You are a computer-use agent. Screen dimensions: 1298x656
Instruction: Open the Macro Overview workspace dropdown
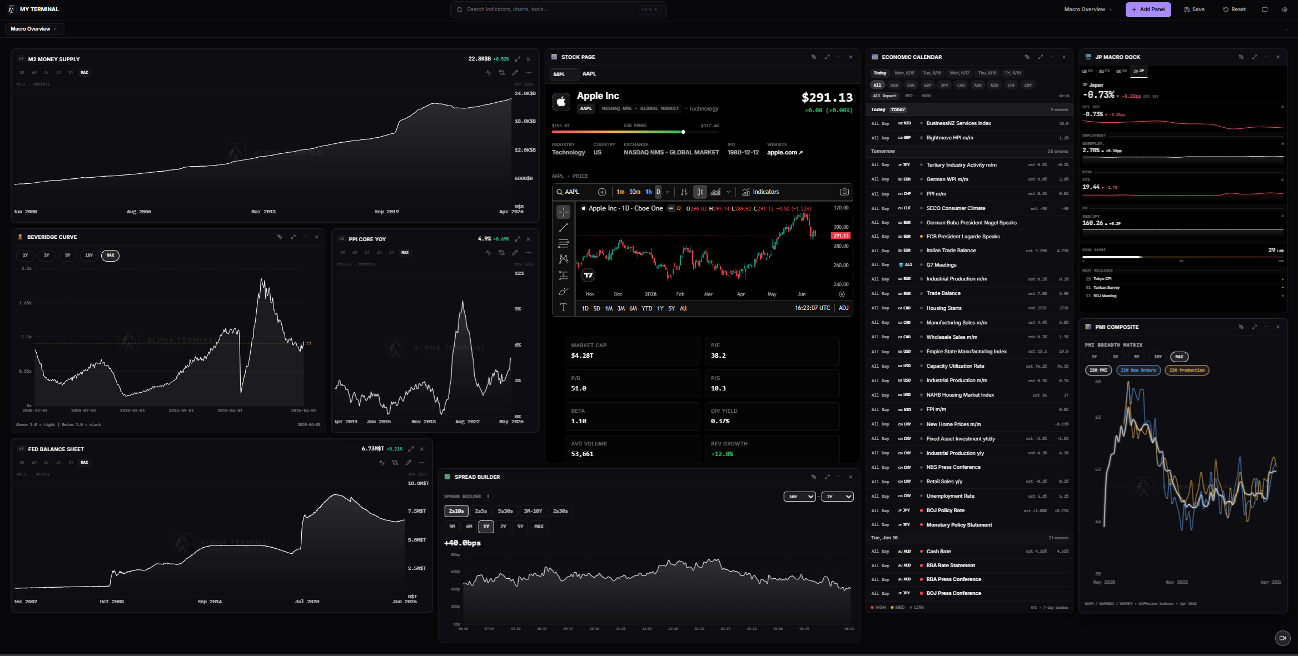coord(1088,9)
